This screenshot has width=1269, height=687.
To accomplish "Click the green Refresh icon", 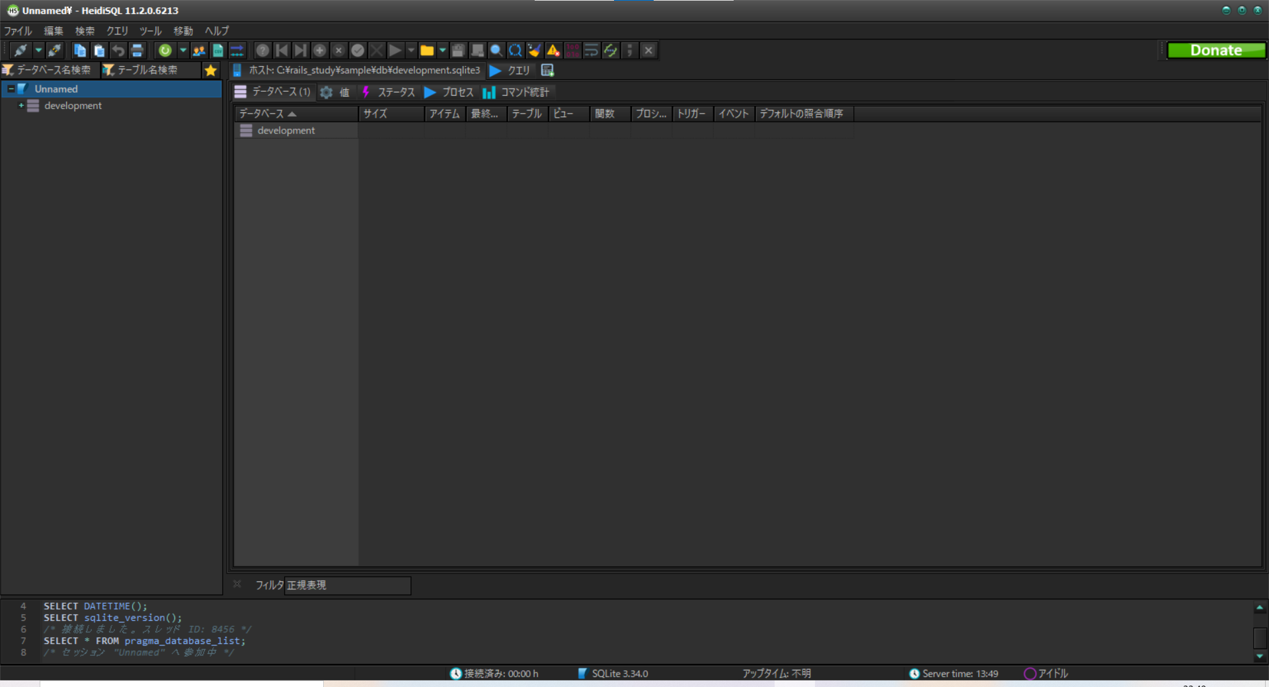I will 165,50.
